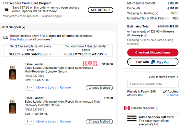Click the shipping truck icon
This screenshot has height=127, width=180.
(x=5, y=38)
